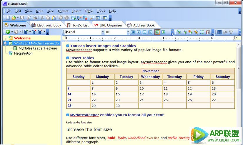The image size is (243, 145).
Task: Click the Paste clipboard icon
Action: (x=53, y=18)
